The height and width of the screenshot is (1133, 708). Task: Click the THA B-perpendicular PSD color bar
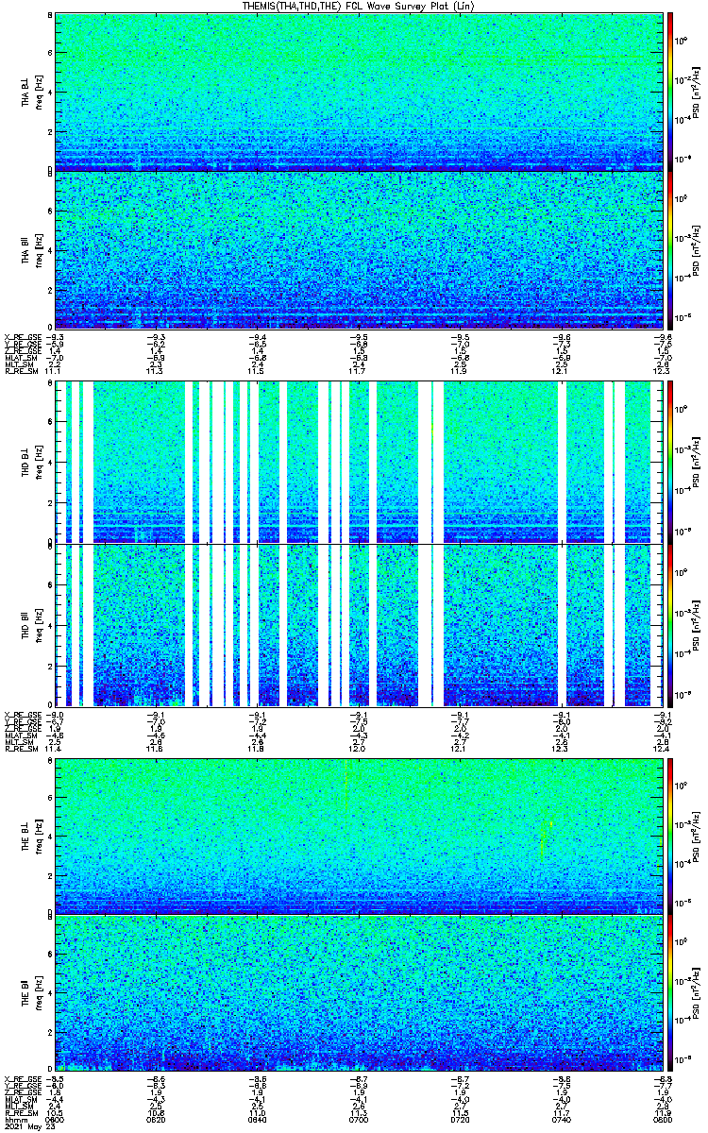669,92
